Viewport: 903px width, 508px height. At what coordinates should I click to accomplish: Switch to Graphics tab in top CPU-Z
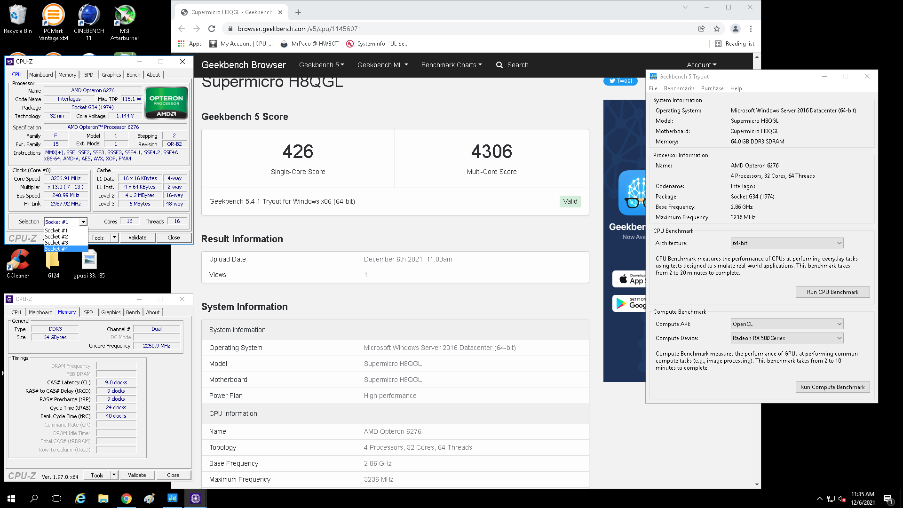click(111, 75)
